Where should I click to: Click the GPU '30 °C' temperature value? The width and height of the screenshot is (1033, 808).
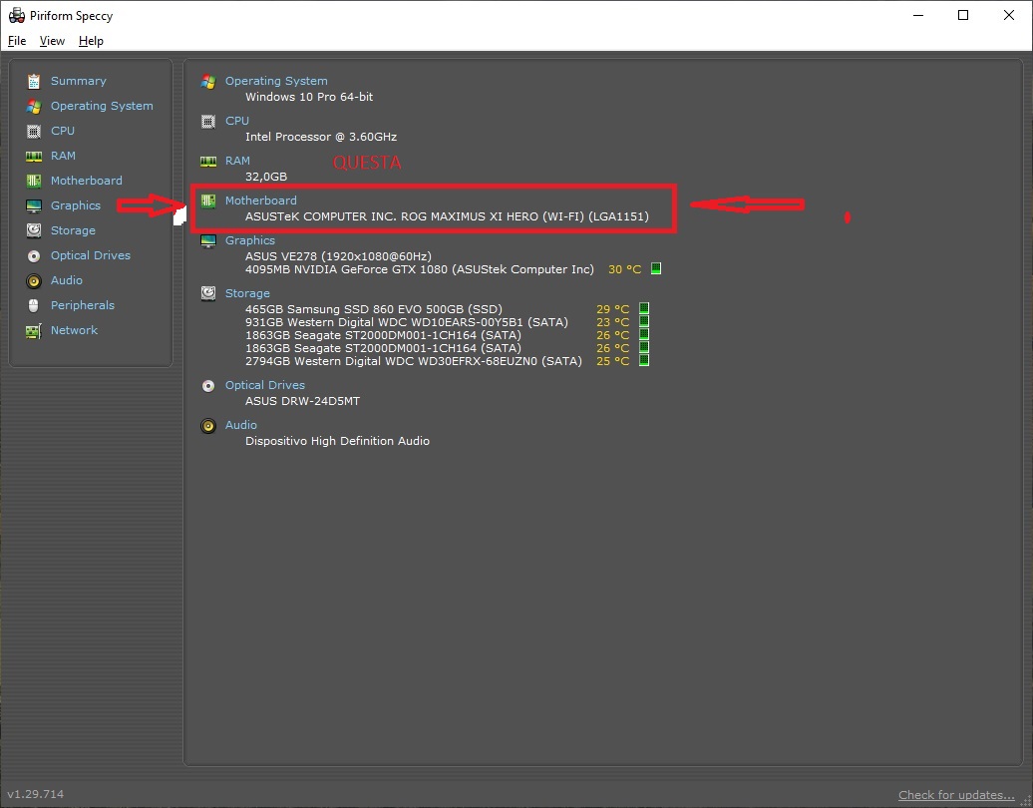tap(624, 269)
